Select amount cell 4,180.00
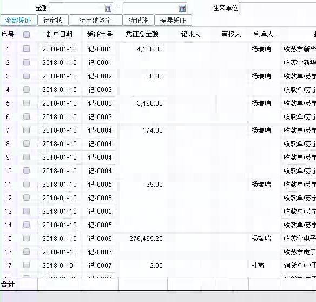 coord(150,49)
